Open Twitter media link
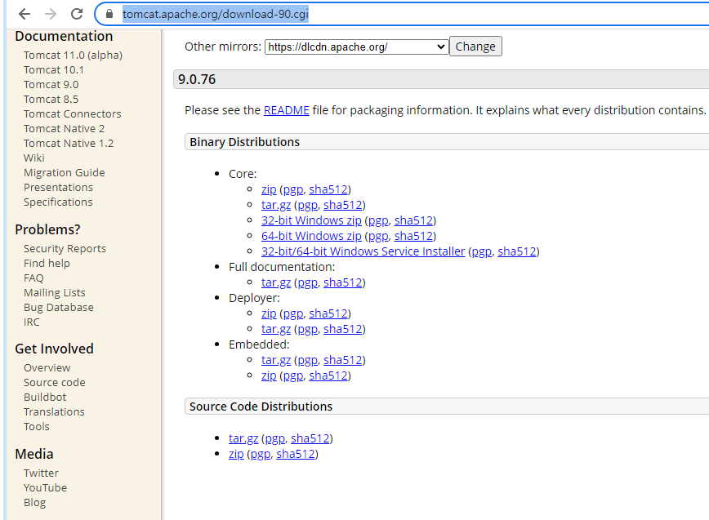This screenshot has height=520, width=709. tap(41, 473)
